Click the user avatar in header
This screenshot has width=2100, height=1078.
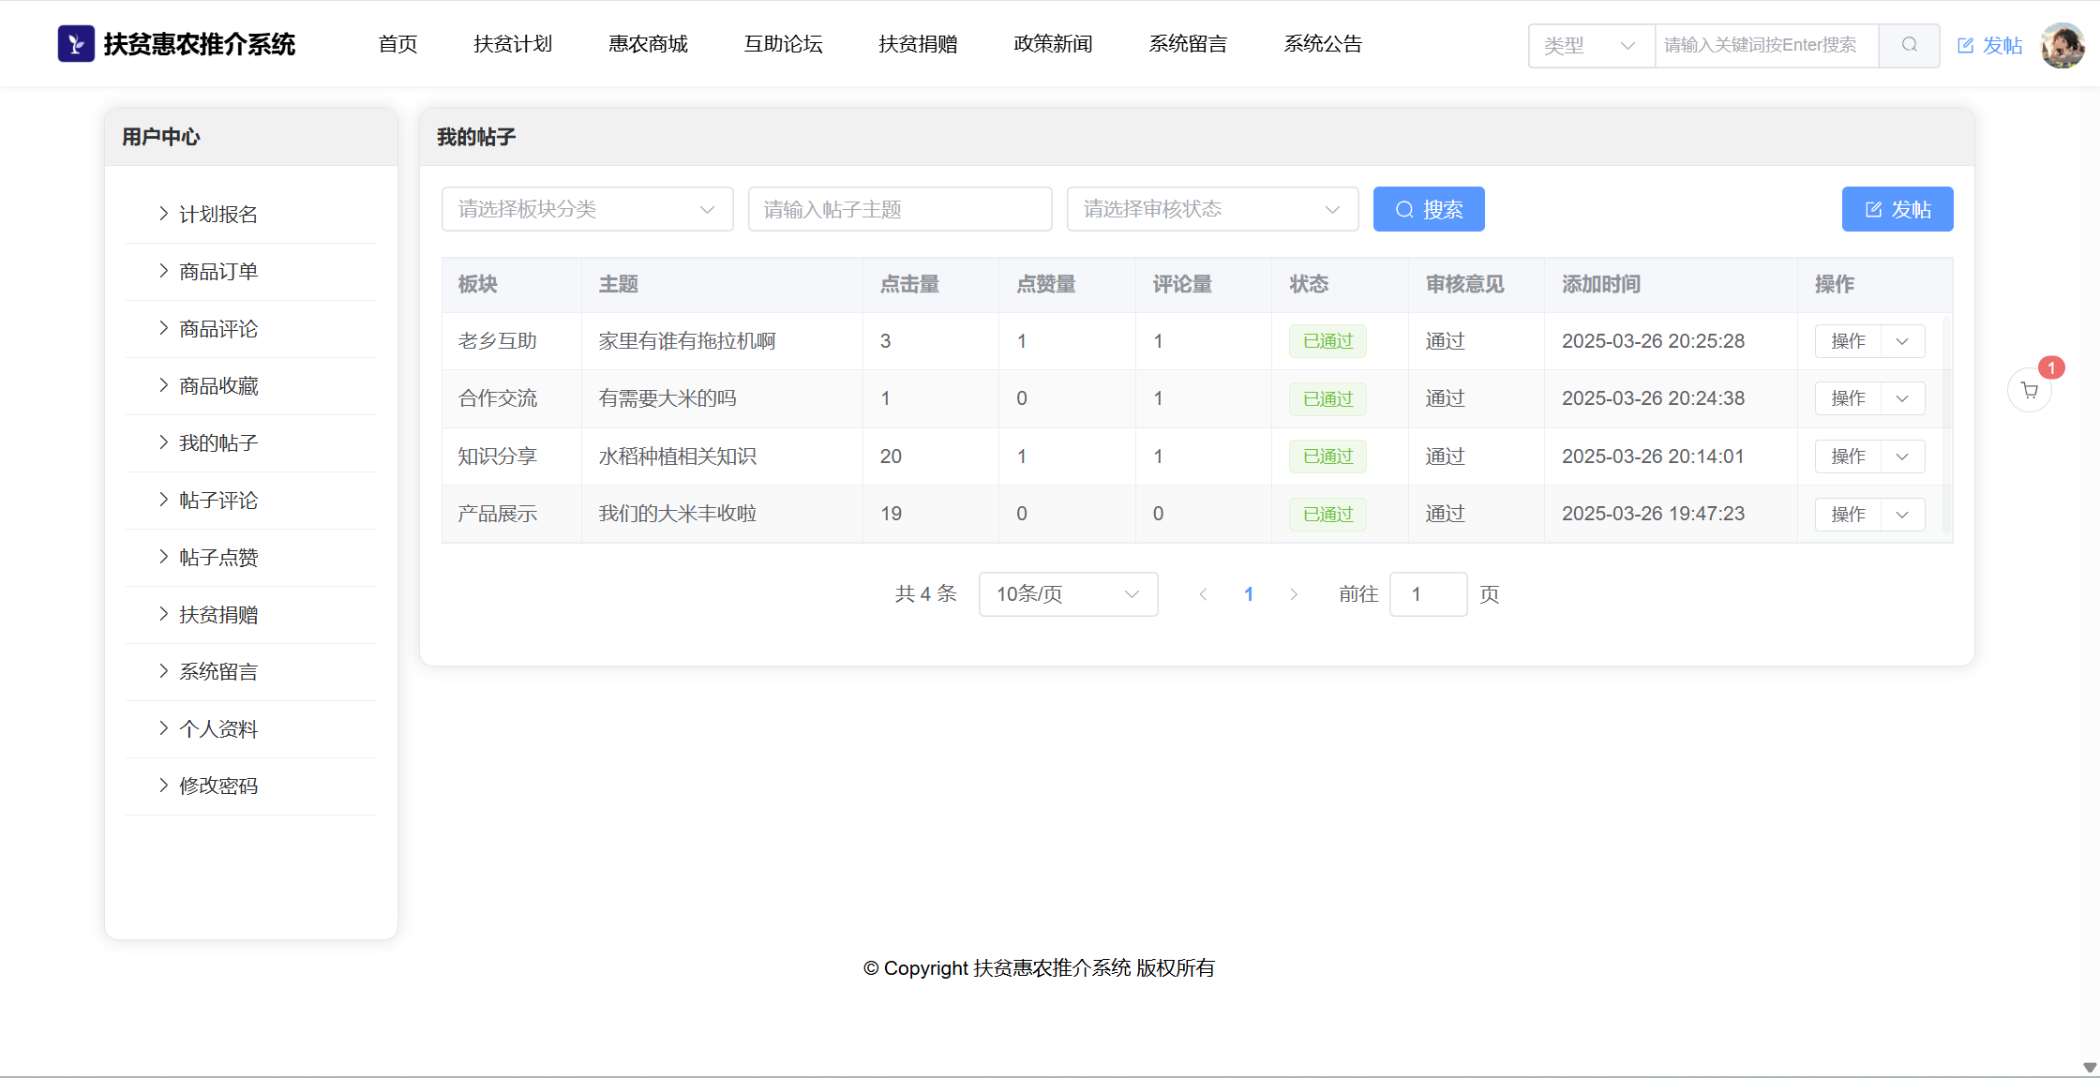2062,45
